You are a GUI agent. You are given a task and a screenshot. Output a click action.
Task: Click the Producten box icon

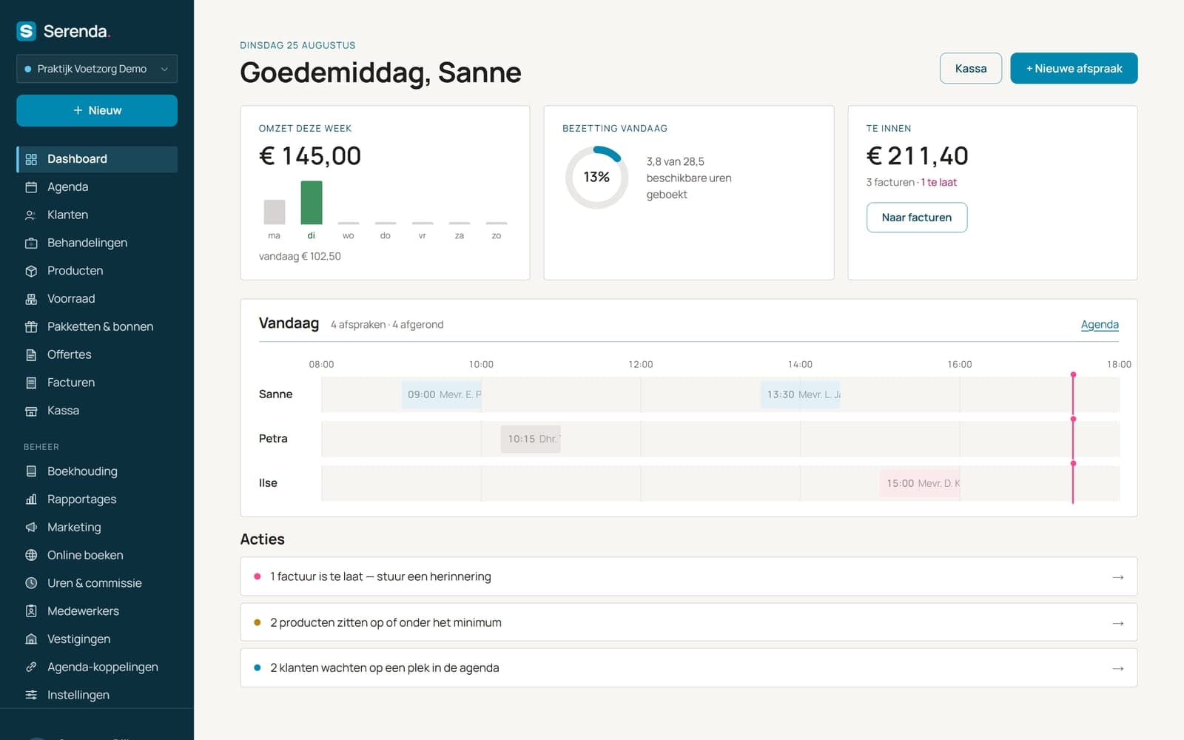(31, 271)
